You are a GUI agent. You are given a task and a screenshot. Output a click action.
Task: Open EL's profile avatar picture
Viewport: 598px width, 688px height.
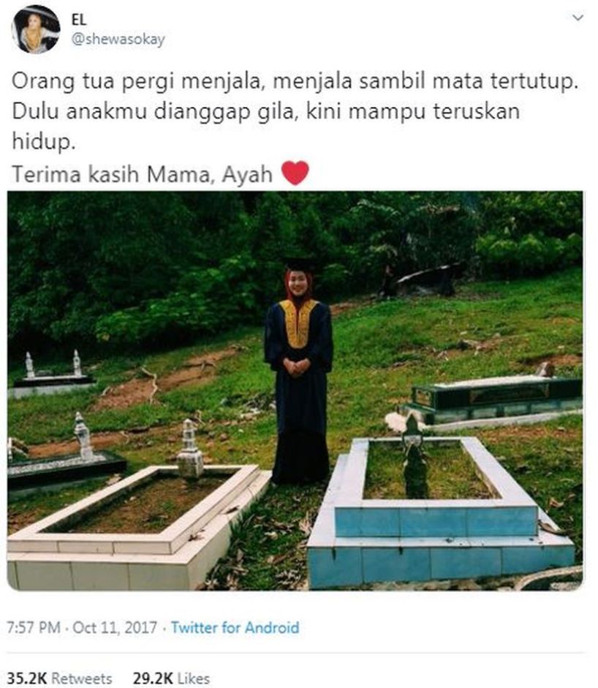[x=36, y=29]
